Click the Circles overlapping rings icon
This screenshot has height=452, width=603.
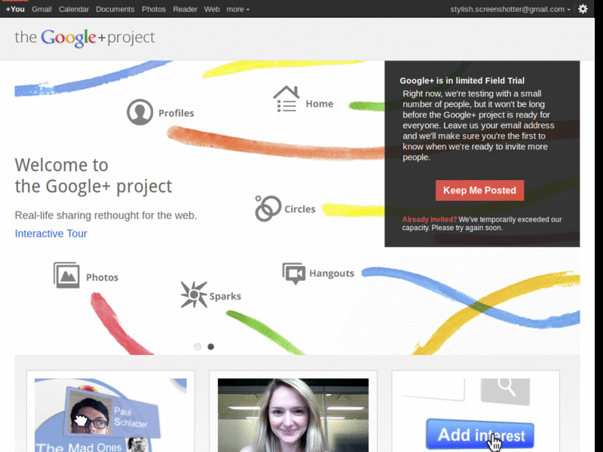click(x=268, y=209)
